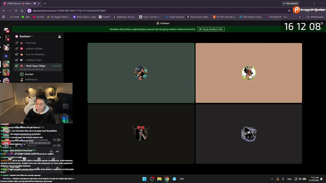This screenshot has height=183, width=326.
Task: Click the EceSaari title in top bar
Action: pos(163,23)
